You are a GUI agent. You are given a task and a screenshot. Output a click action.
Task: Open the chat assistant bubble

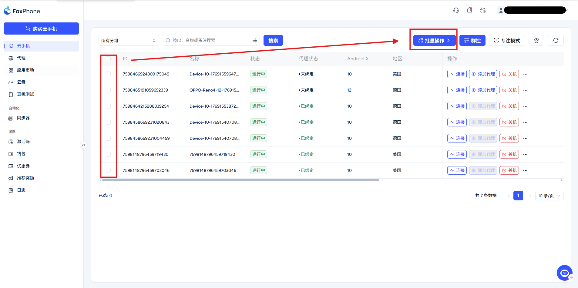564,273
